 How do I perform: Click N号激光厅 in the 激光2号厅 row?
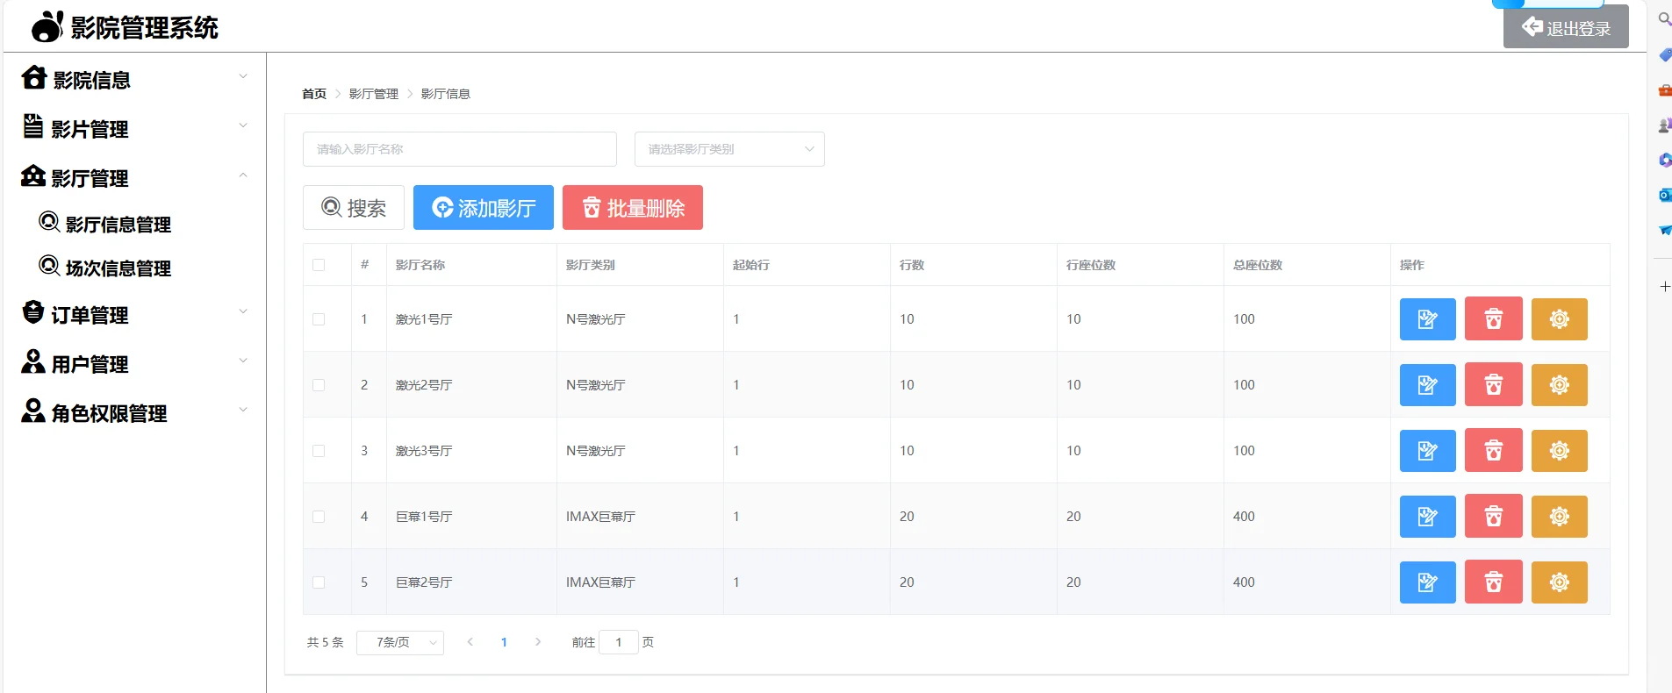point(596,385)
